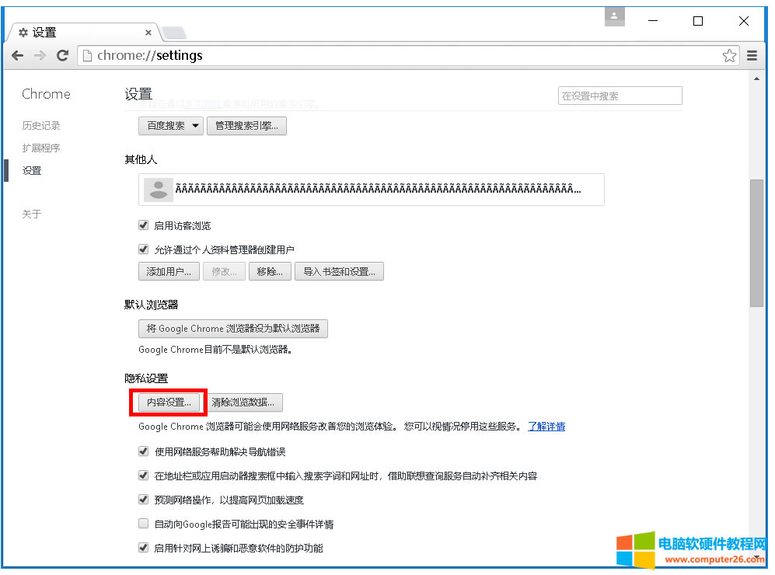Click the highlighted 内容设置 button
This screenshot has width=775, height=575.
click(168, 402)
